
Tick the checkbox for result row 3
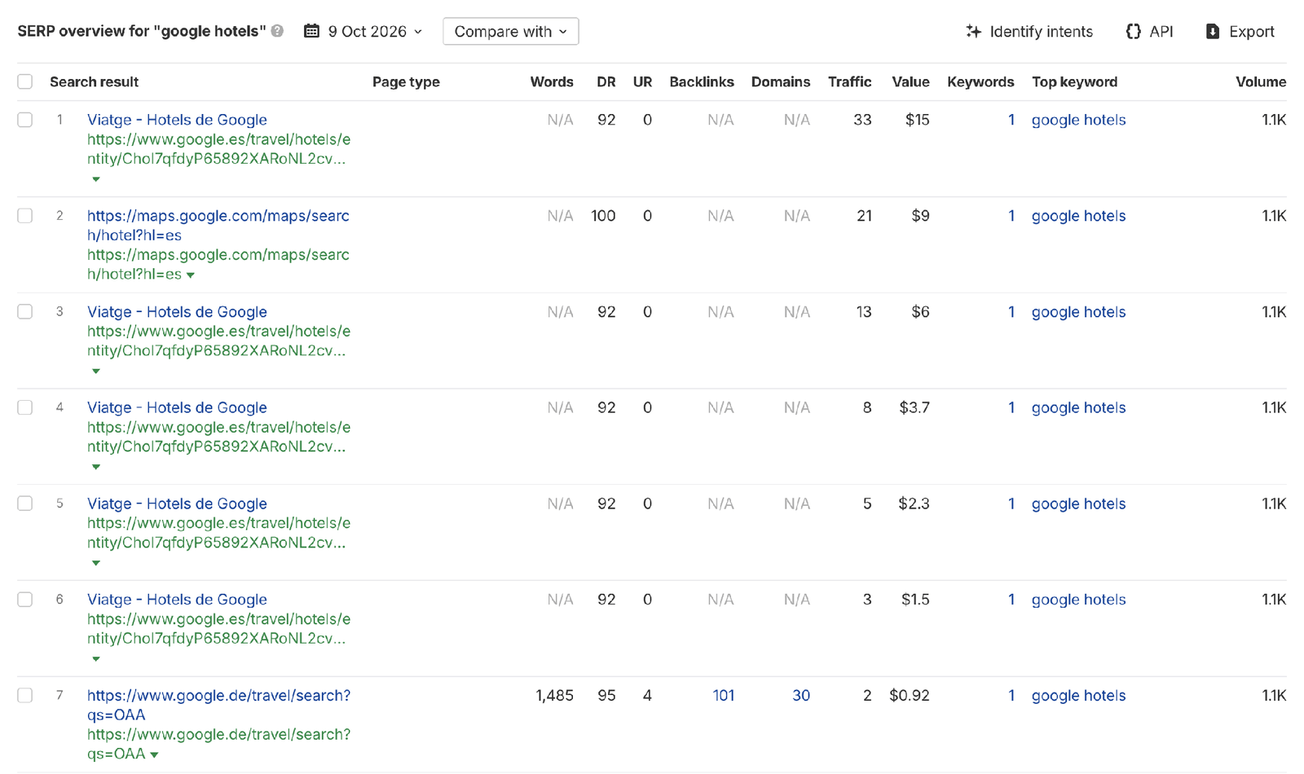click(25, 312)
